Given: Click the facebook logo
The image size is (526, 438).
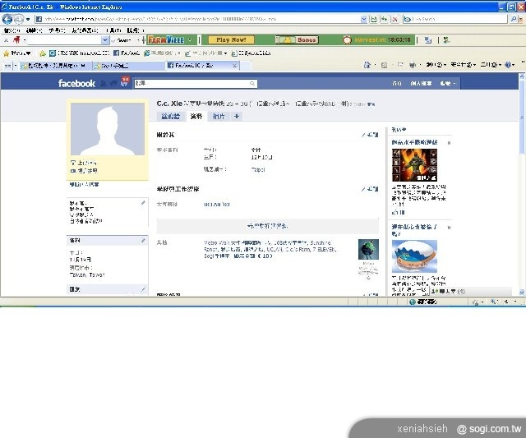Looking at the screenshot, I should click(76, 83).
